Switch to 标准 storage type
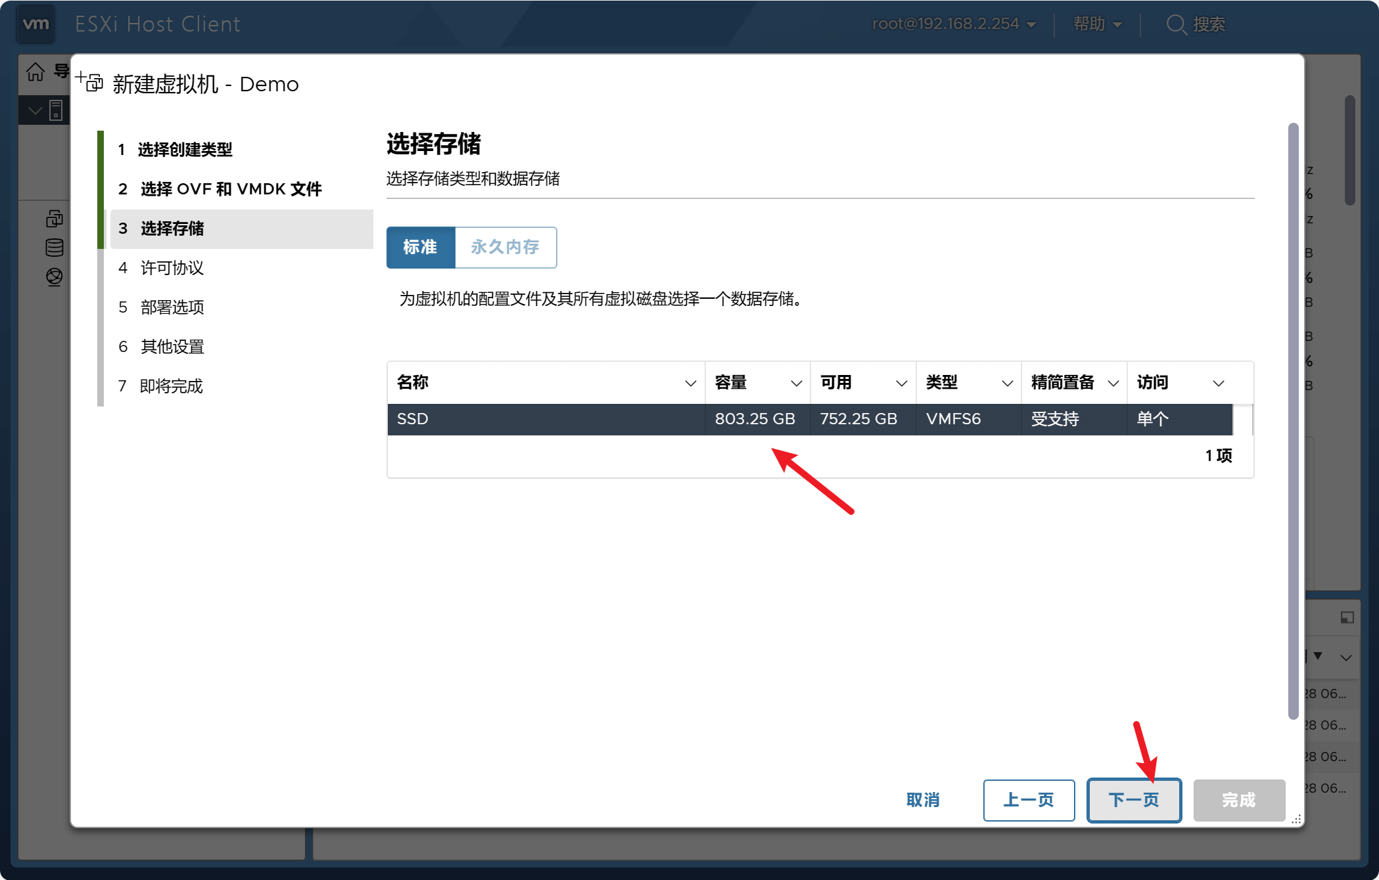The image size is (1379, 880). (x=421, y=248)
